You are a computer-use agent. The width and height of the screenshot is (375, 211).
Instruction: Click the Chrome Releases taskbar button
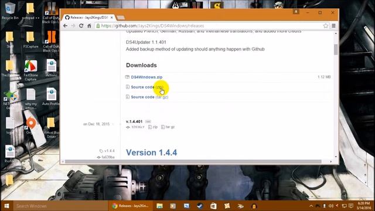[x=131, y=206]
